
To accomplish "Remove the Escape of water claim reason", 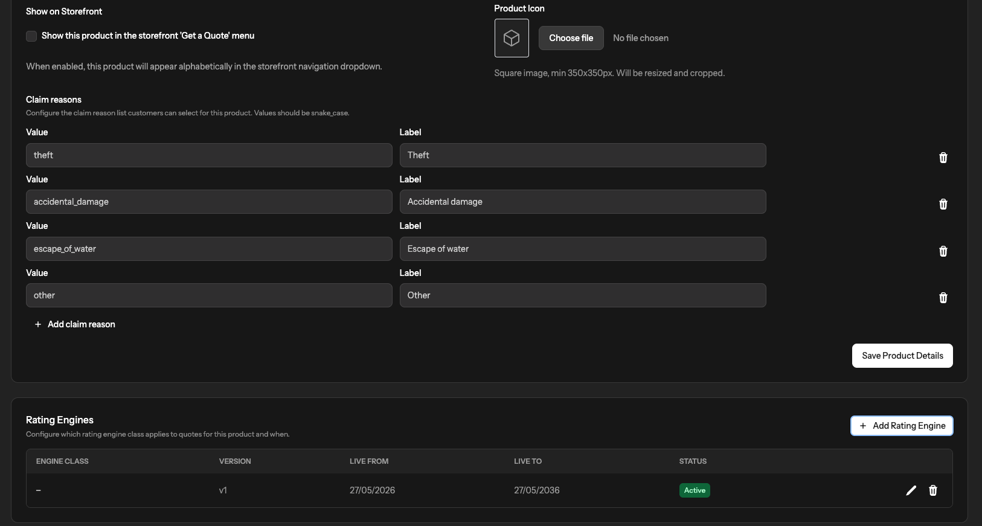I will click(x=943, y=251).
